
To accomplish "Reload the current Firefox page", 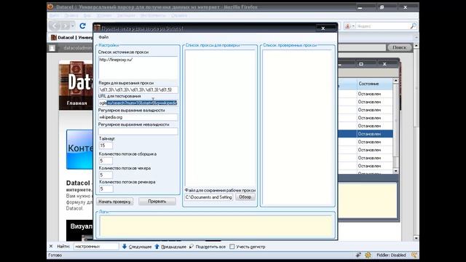I will coord(82,26).
